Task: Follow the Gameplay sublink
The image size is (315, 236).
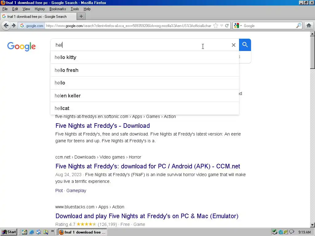Action: coord(76,191)
